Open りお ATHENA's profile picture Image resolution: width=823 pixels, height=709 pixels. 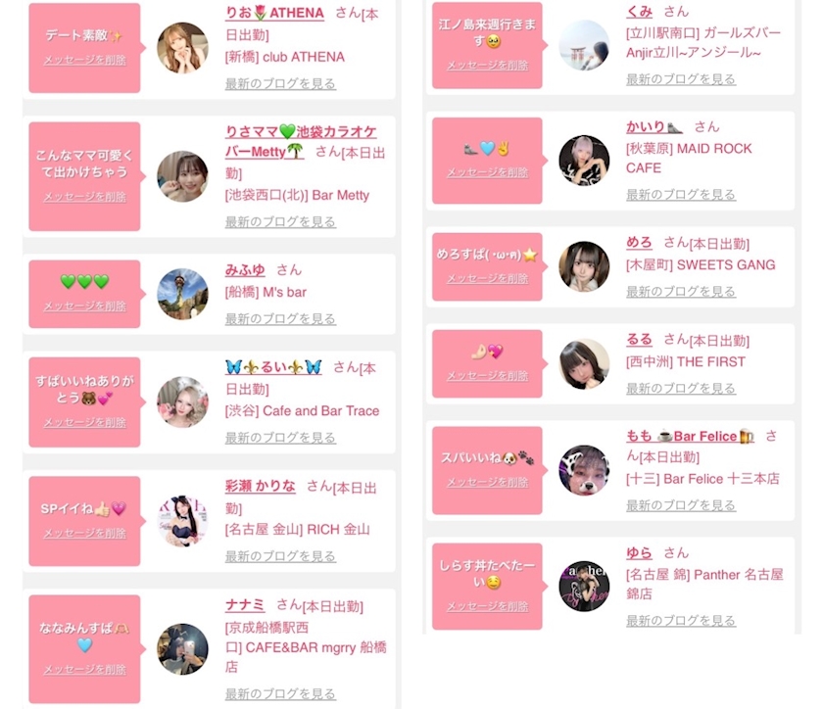[182, 48]
